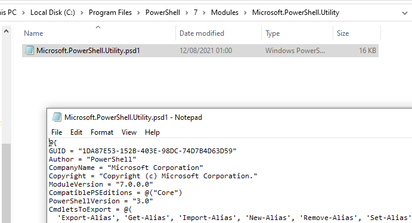Click 'New-Alias' in the Notepad text
Screen dimensions: 412x223
point(268,218)
